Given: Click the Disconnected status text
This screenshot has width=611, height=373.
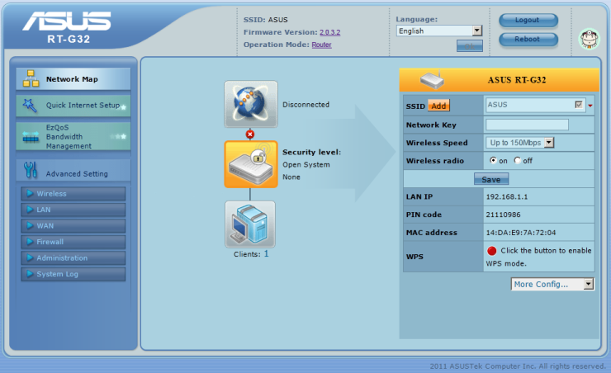Looking at the screenshot, I should [305, 105].
